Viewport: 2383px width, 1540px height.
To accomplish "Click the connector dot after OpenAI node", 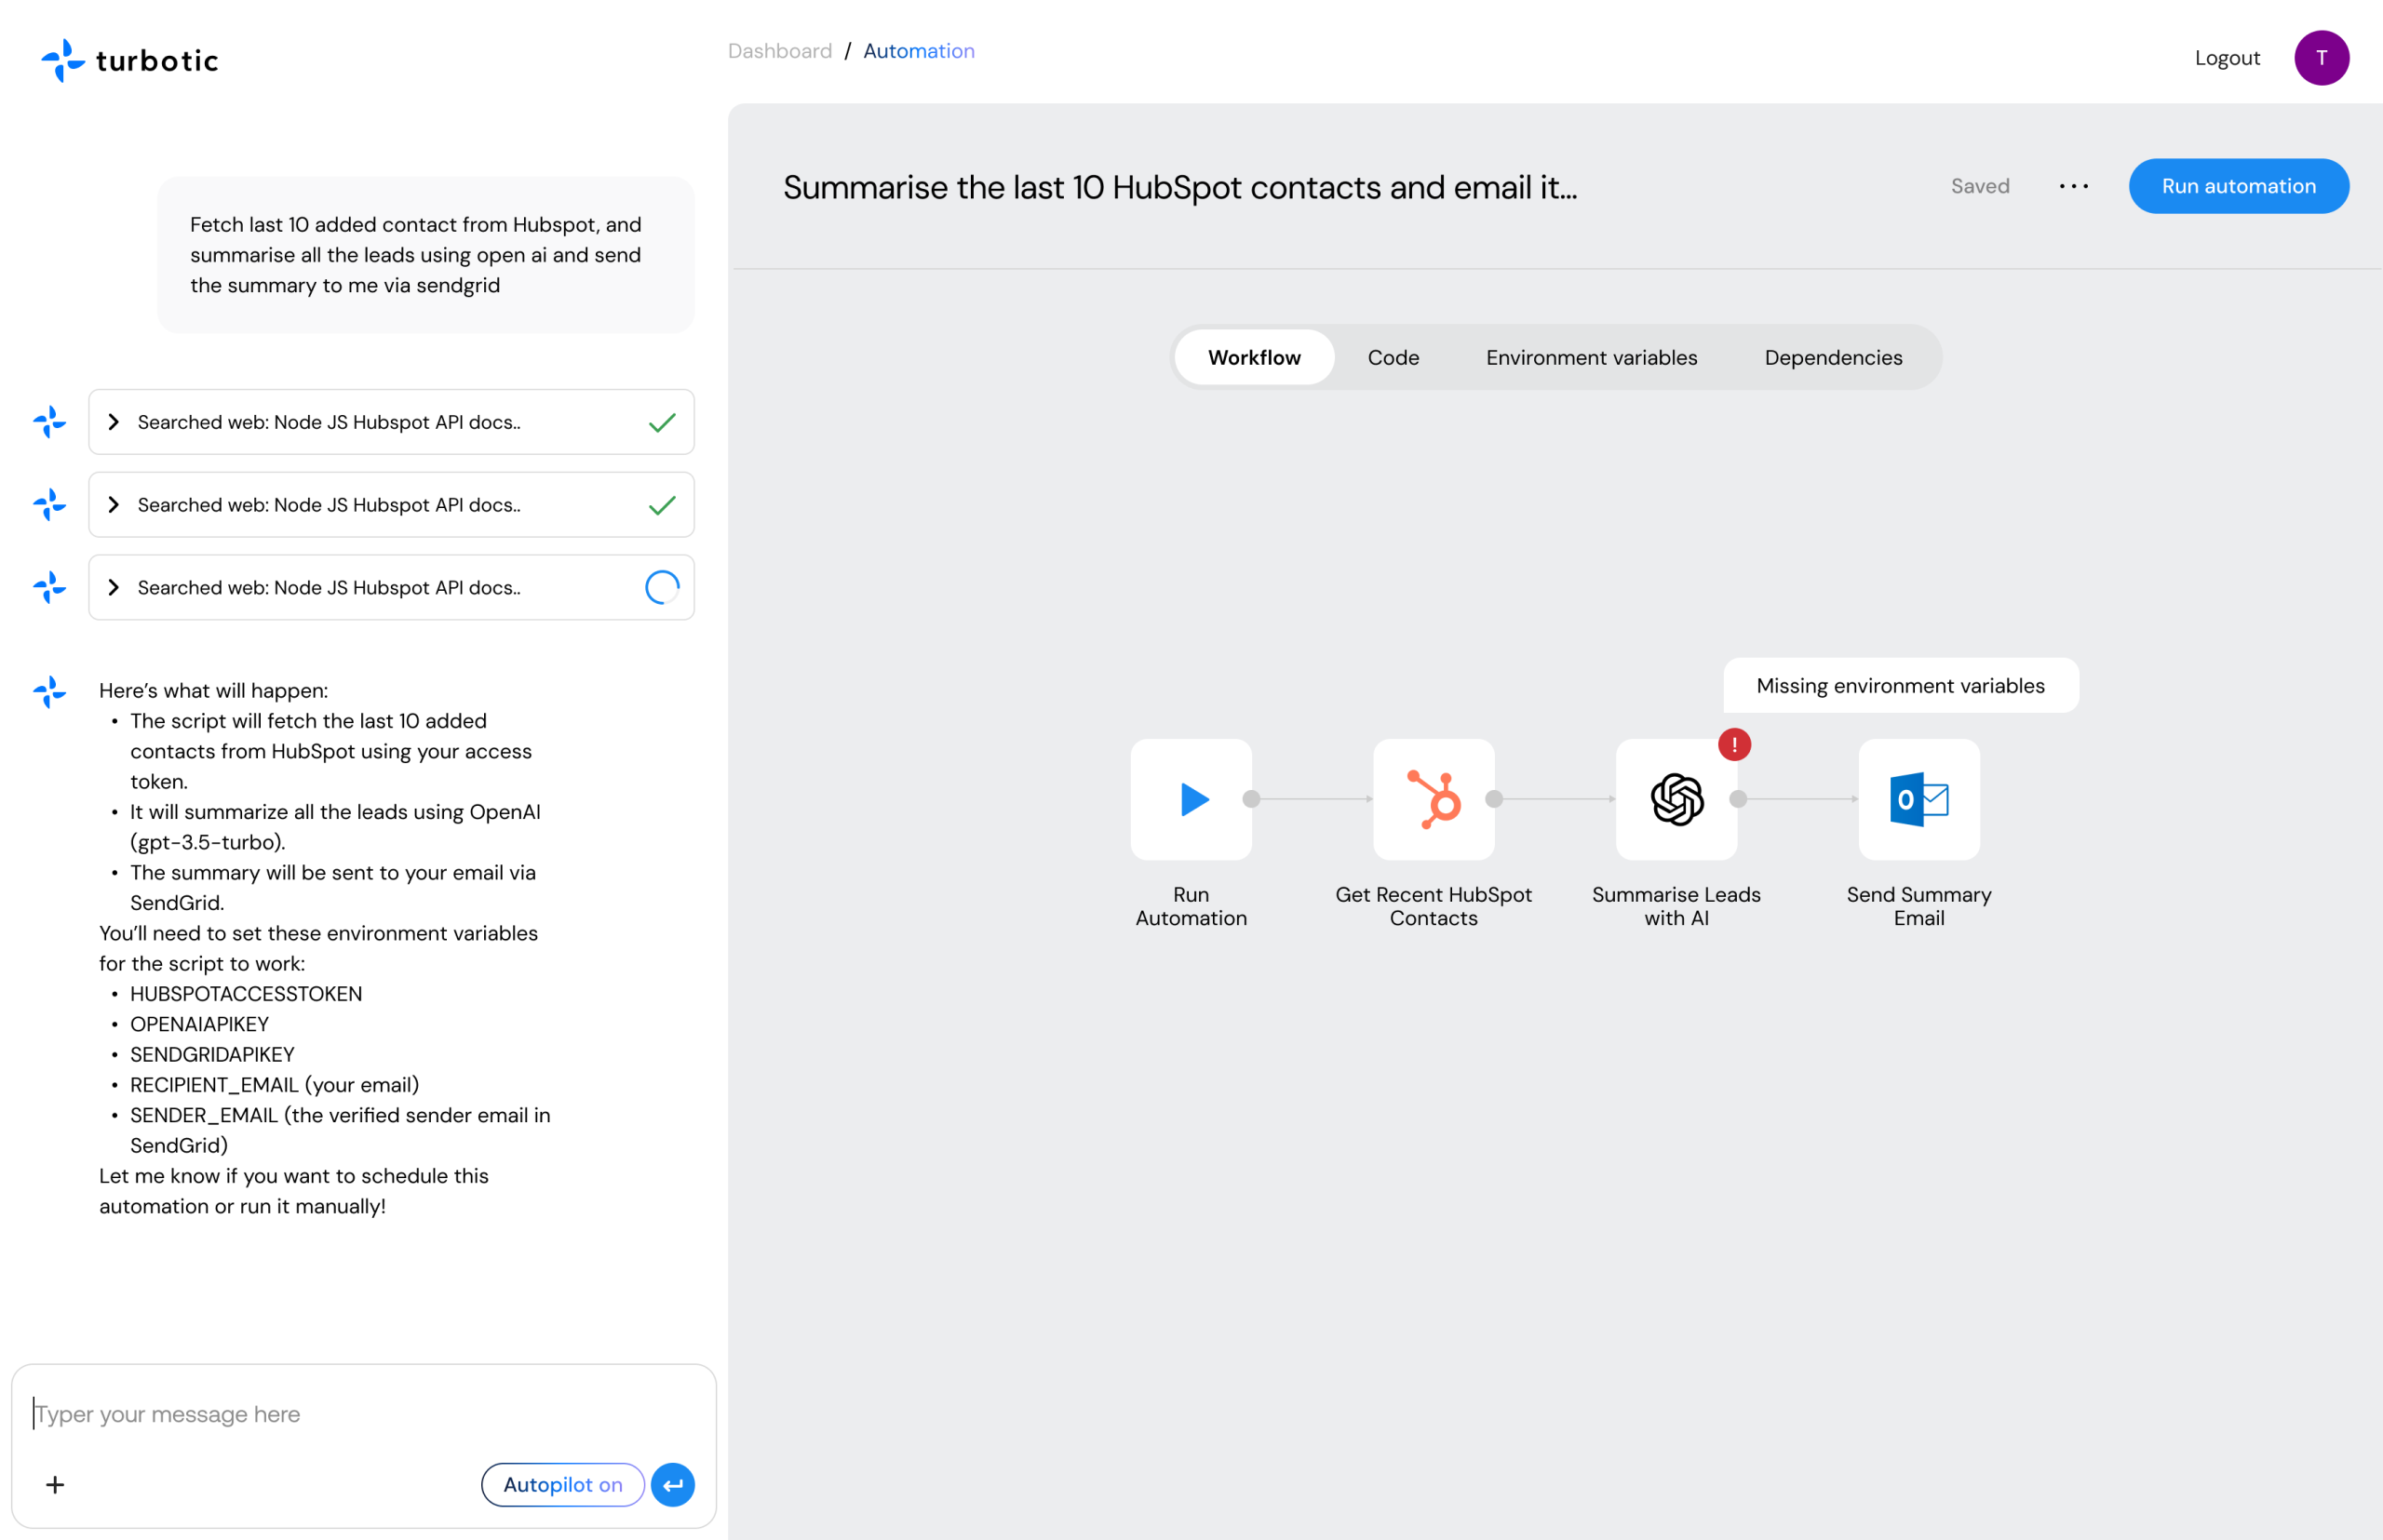I will point(1738,799).
